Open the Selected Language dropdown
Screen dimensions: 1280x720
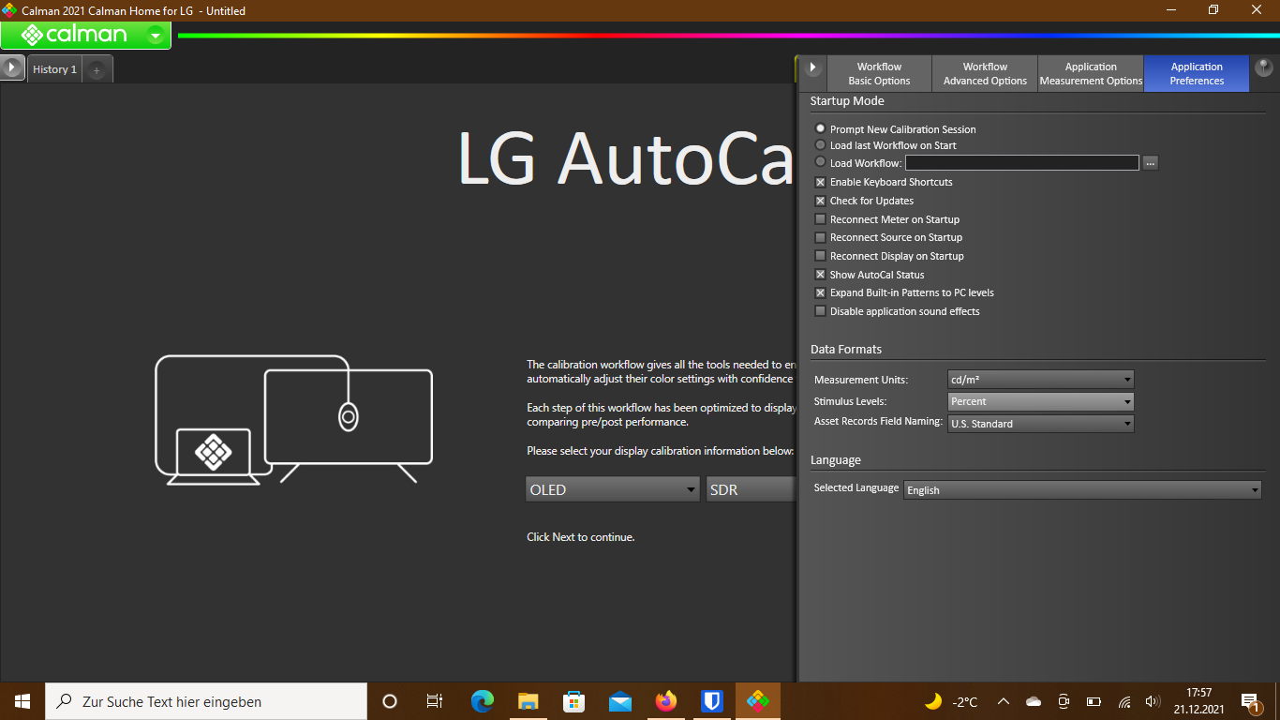[x=1083, y=490]
